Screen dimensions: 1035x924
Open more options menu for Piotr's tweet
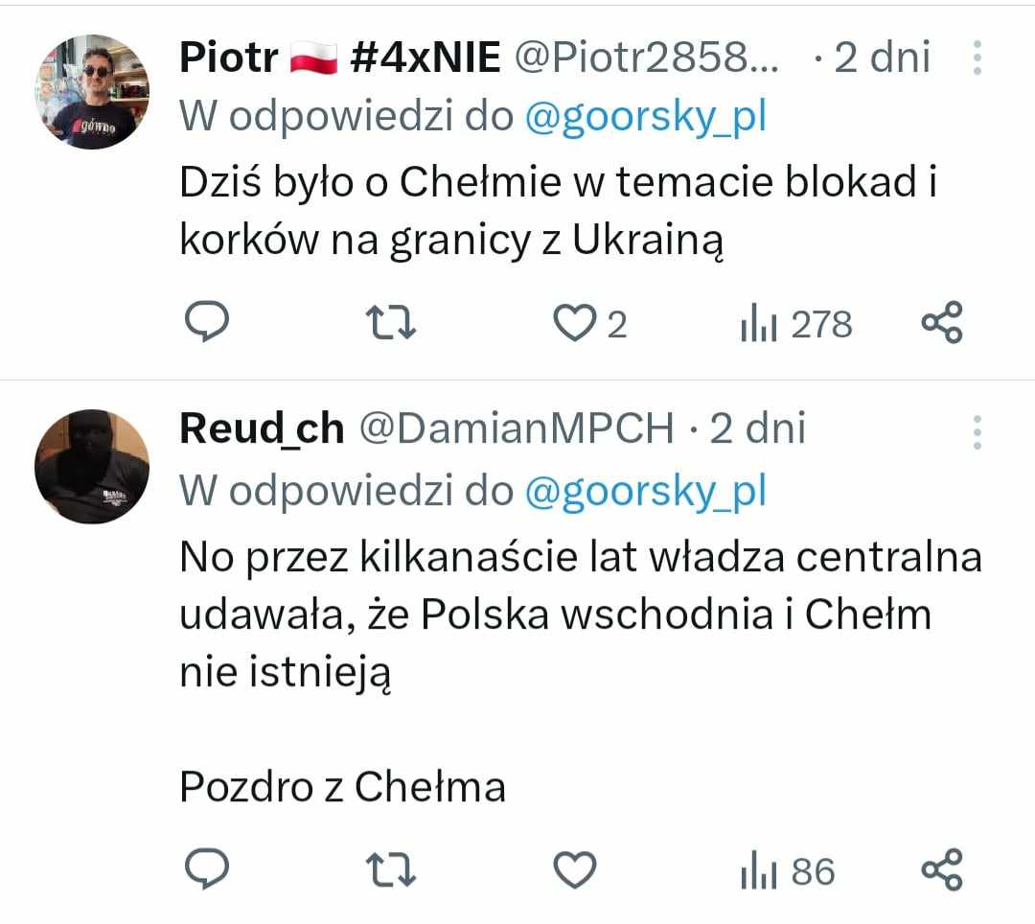coord(977,58)
